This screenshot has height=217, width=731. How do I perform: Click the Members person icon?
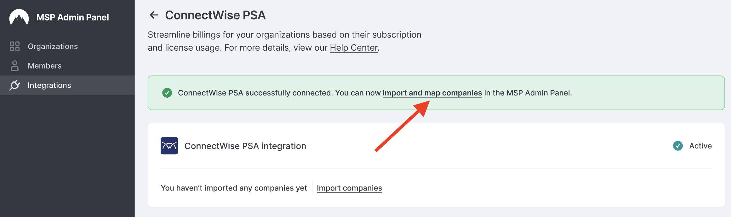(x=14, y=66)
